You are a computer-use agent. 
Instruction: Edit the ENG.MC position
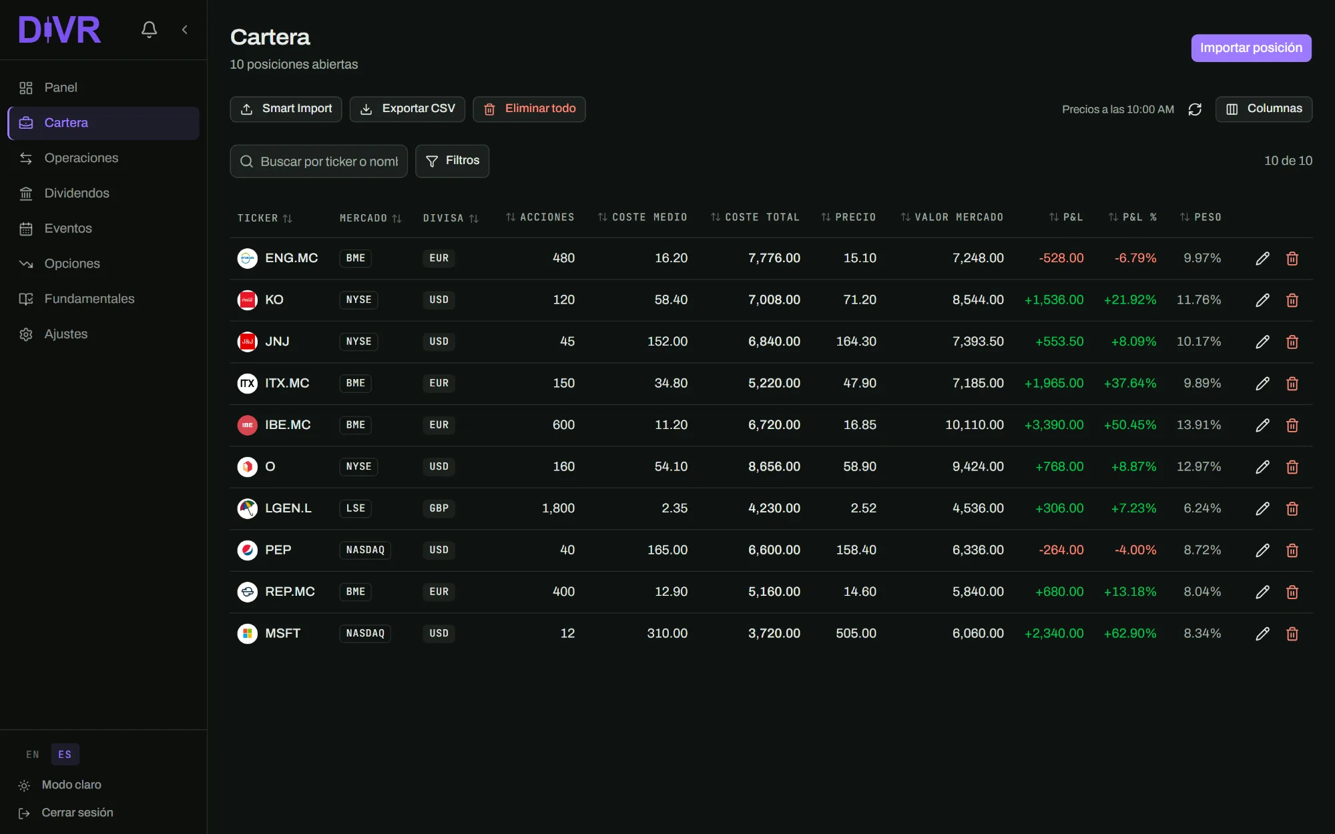tap(1262, 259)
